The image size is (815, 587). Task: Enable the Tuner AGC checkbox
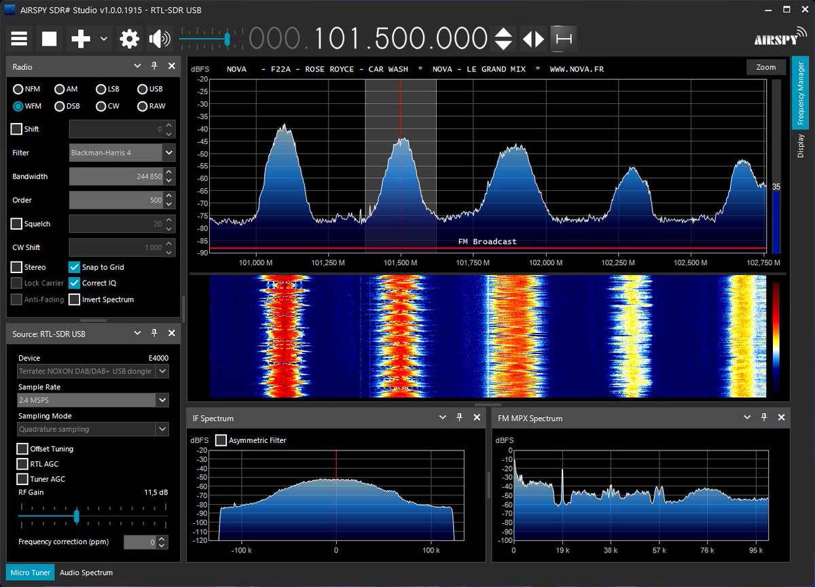(x=22, y=479)
